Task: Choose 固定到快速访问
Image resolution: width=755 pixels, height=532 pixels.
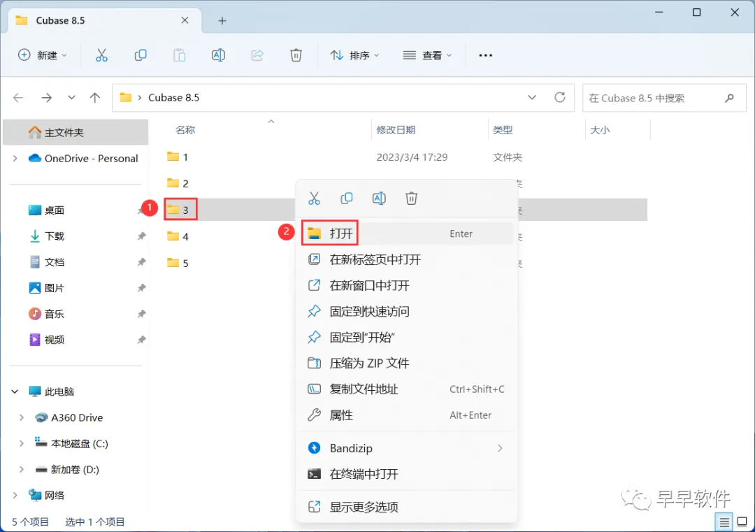Action: (x=407, y=312)
